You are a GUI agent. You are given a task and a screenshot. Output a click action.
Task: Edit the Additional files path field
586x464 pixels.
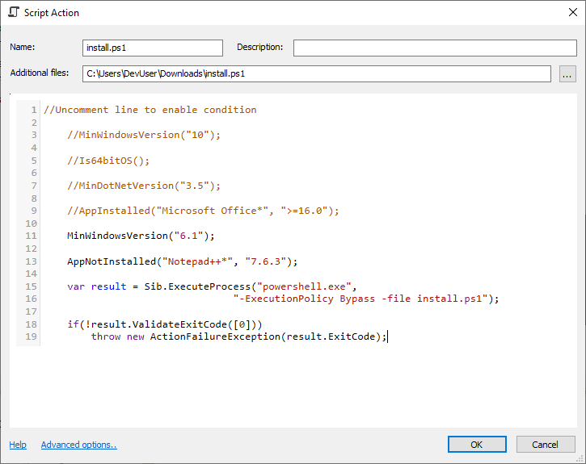click(316, 73)
